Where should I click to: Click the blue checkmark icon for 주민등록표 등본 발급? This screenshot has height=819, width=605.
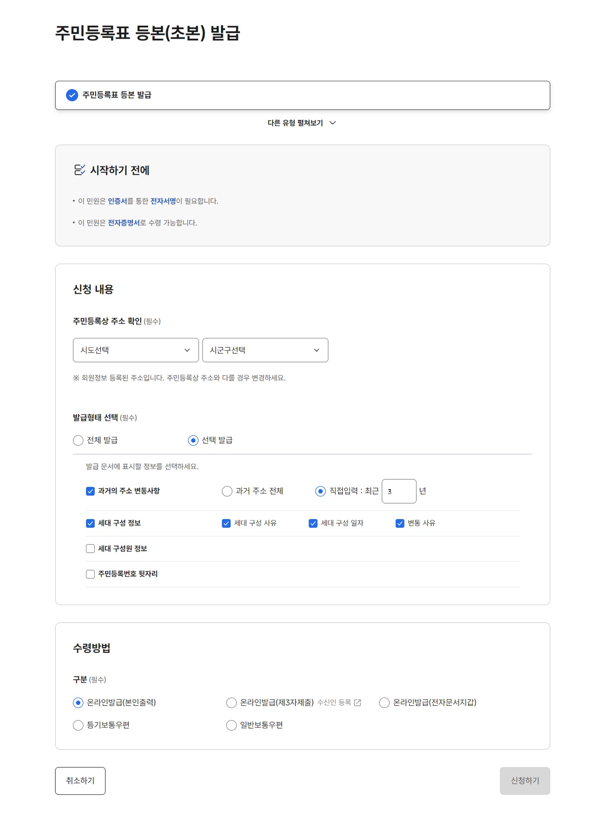[72, 95]
